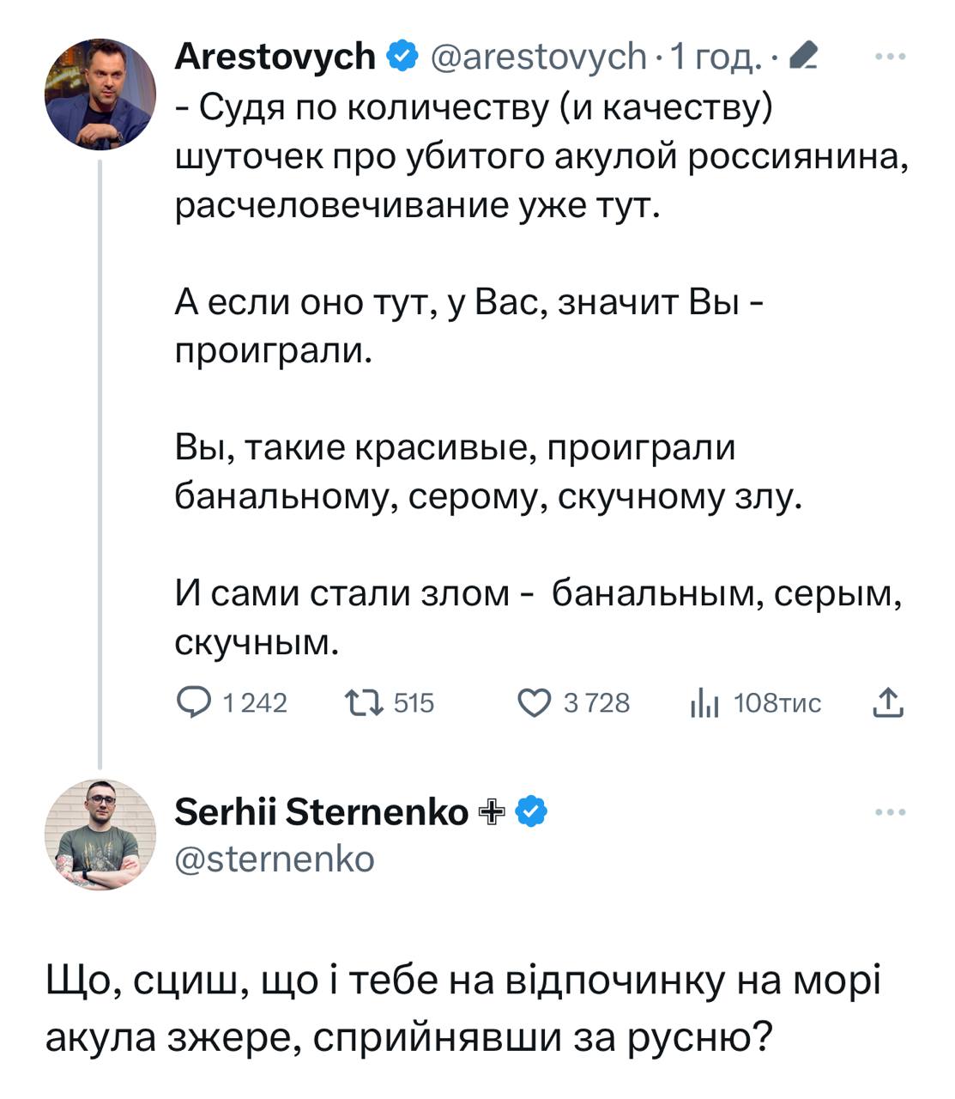955x1099 pixels.
Task: Open more options on the Arestovych tweet
Action: (x=890, y=57)
